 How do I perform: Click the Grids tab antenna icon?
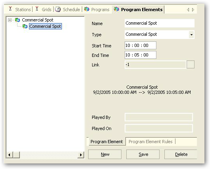[x=37, y=9]
